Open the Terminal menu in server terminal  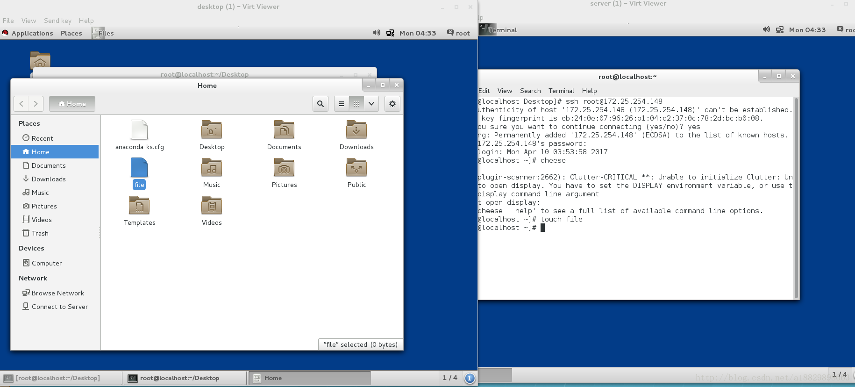tap(561, 91)
